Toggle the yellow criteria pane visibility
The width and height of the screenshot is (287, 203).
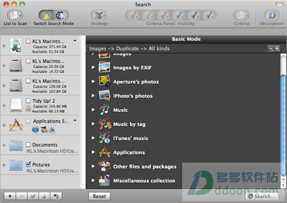coord(148,15)
